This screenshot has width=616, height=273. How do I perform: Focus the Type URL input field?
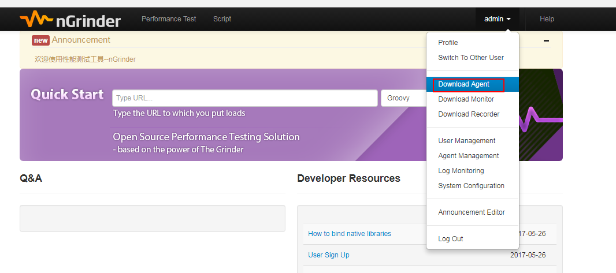click(x=245, y=98)
